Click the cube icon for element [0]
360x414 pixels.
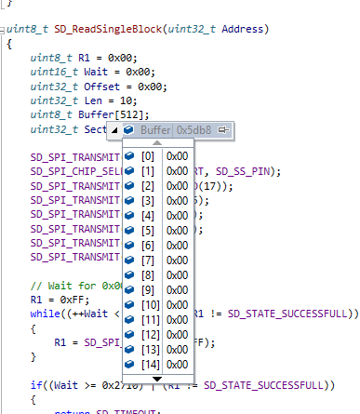pyautogui.click(x=129, y=155)
